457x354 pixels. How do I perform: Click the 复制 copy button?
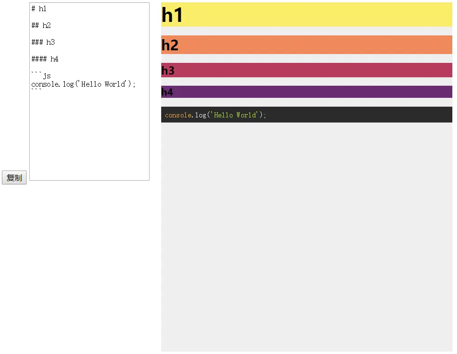click(14, 177)
